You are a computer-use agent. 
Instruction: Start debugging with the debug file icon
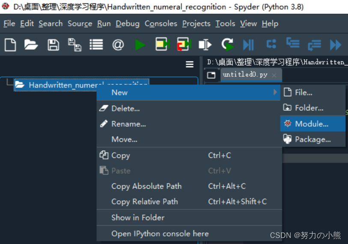point(248,45)
